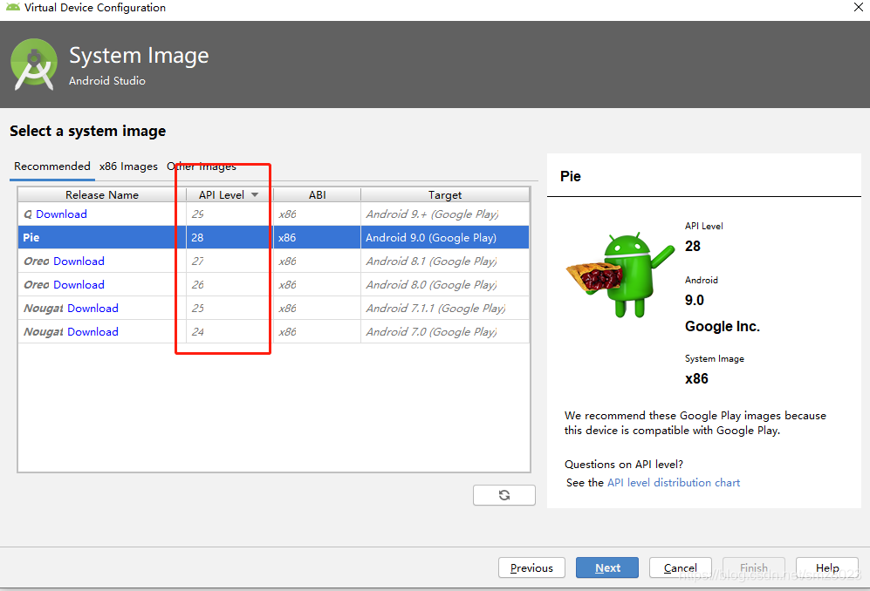
Task: Close the Virtual Device Configuration window
Action: point(858,7)
